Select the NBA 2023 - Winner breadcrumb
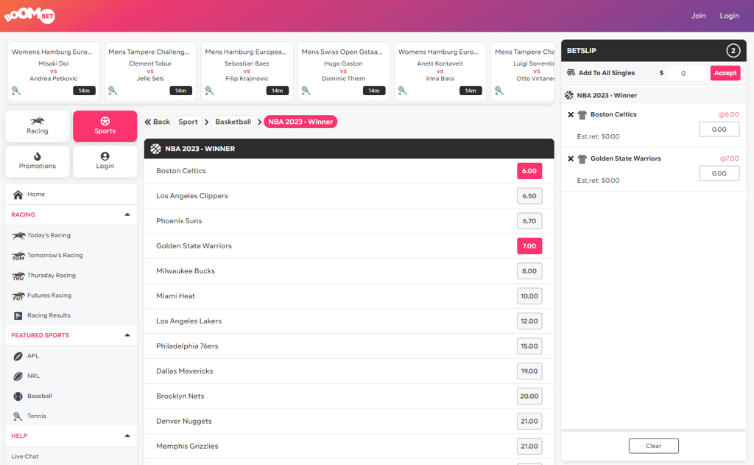The image size is (754, 465). [x=300, y=122]
